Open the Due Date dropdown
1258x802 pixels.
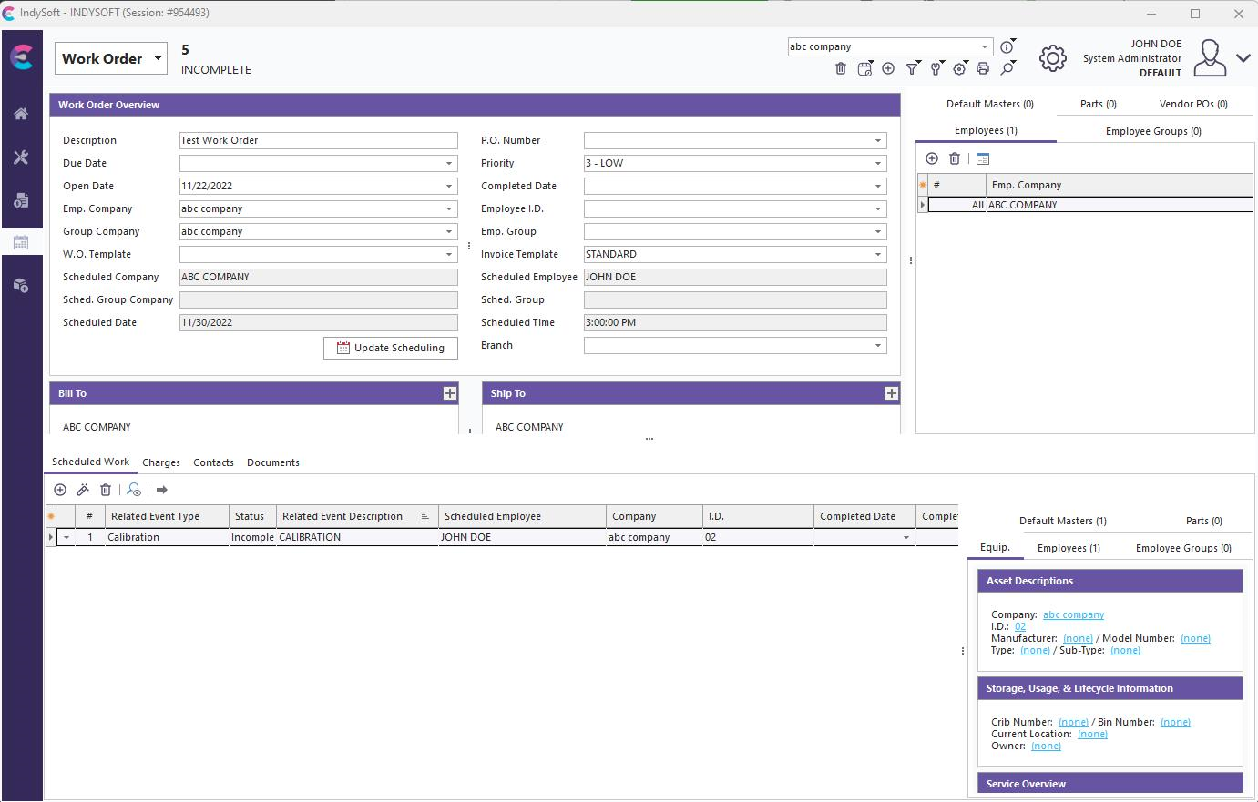tap(449, 164)
